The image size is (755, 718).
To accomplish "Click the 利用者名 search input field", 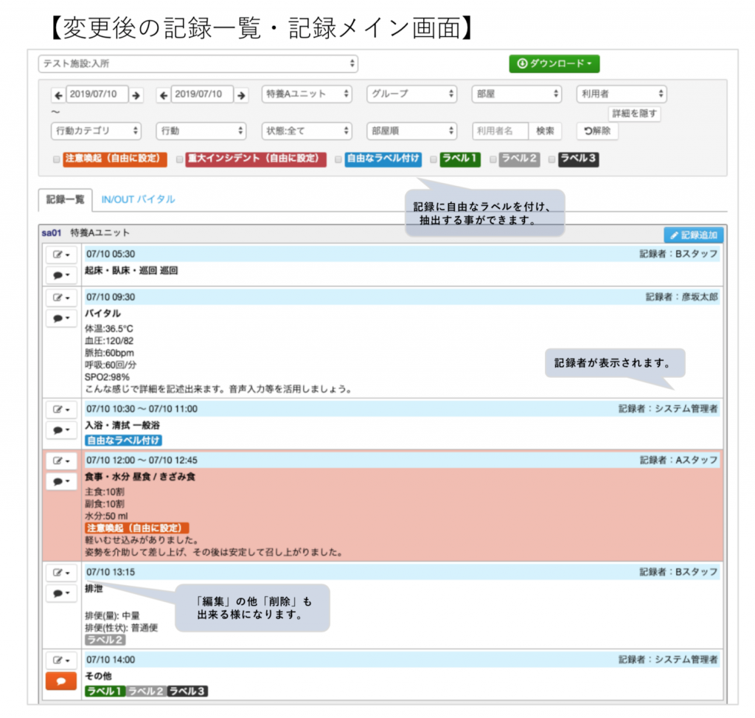I will click(500, 131).
